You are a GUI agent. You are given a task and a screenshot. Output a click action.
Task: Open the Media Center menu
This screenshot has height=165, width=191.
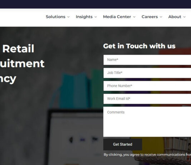pyautogui.click(x=117, y=17)
